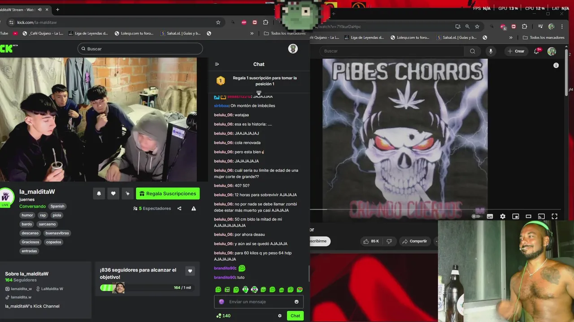Viewport: 574px width, 322px height.
Task: Click the sparkle icon beside Regala Suscripciones
Action: (x=128, y=194)
